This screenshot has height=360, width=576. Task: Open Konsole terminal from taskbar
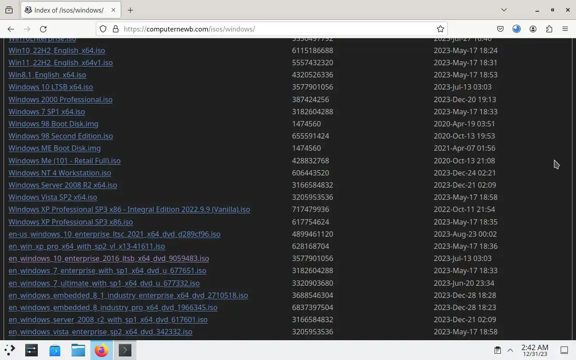[125, 350]
